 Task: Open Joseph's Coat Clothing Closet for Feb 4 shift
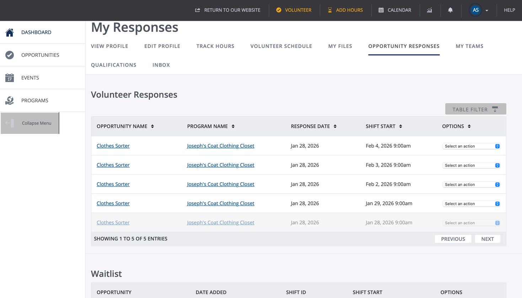point(221,146)
